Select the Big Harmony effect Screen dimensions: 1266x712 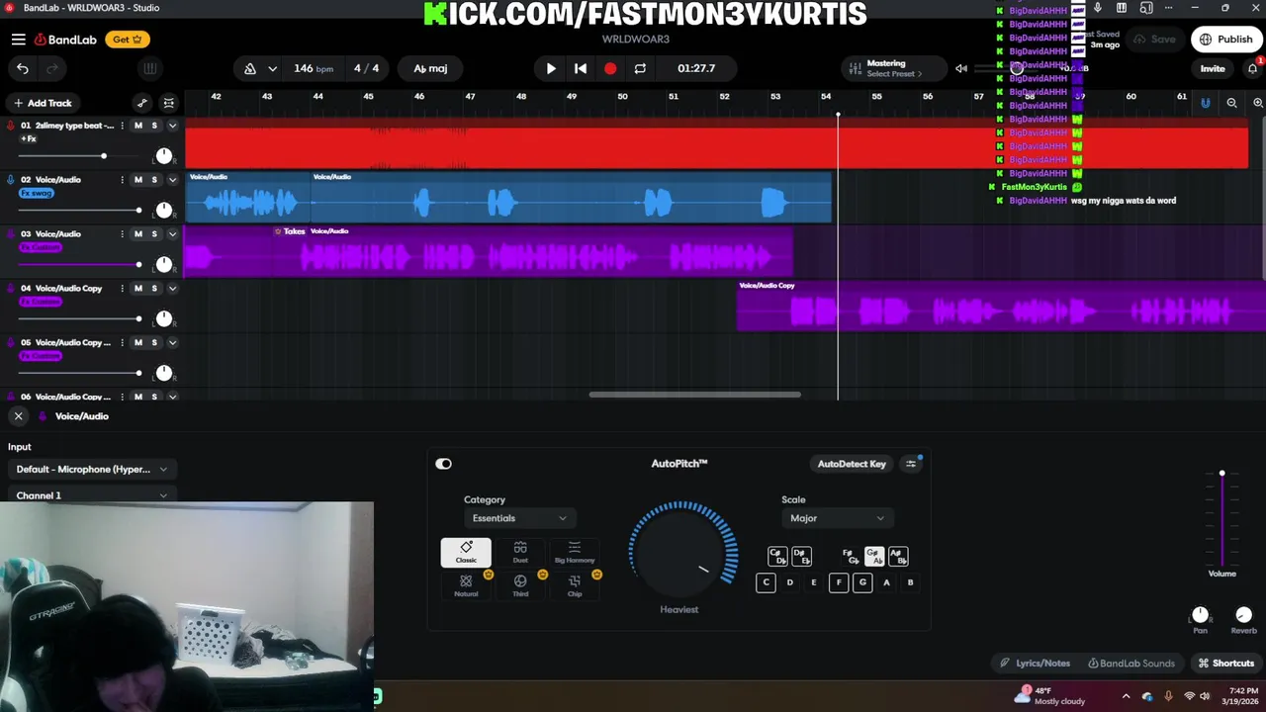click(575, 553)
